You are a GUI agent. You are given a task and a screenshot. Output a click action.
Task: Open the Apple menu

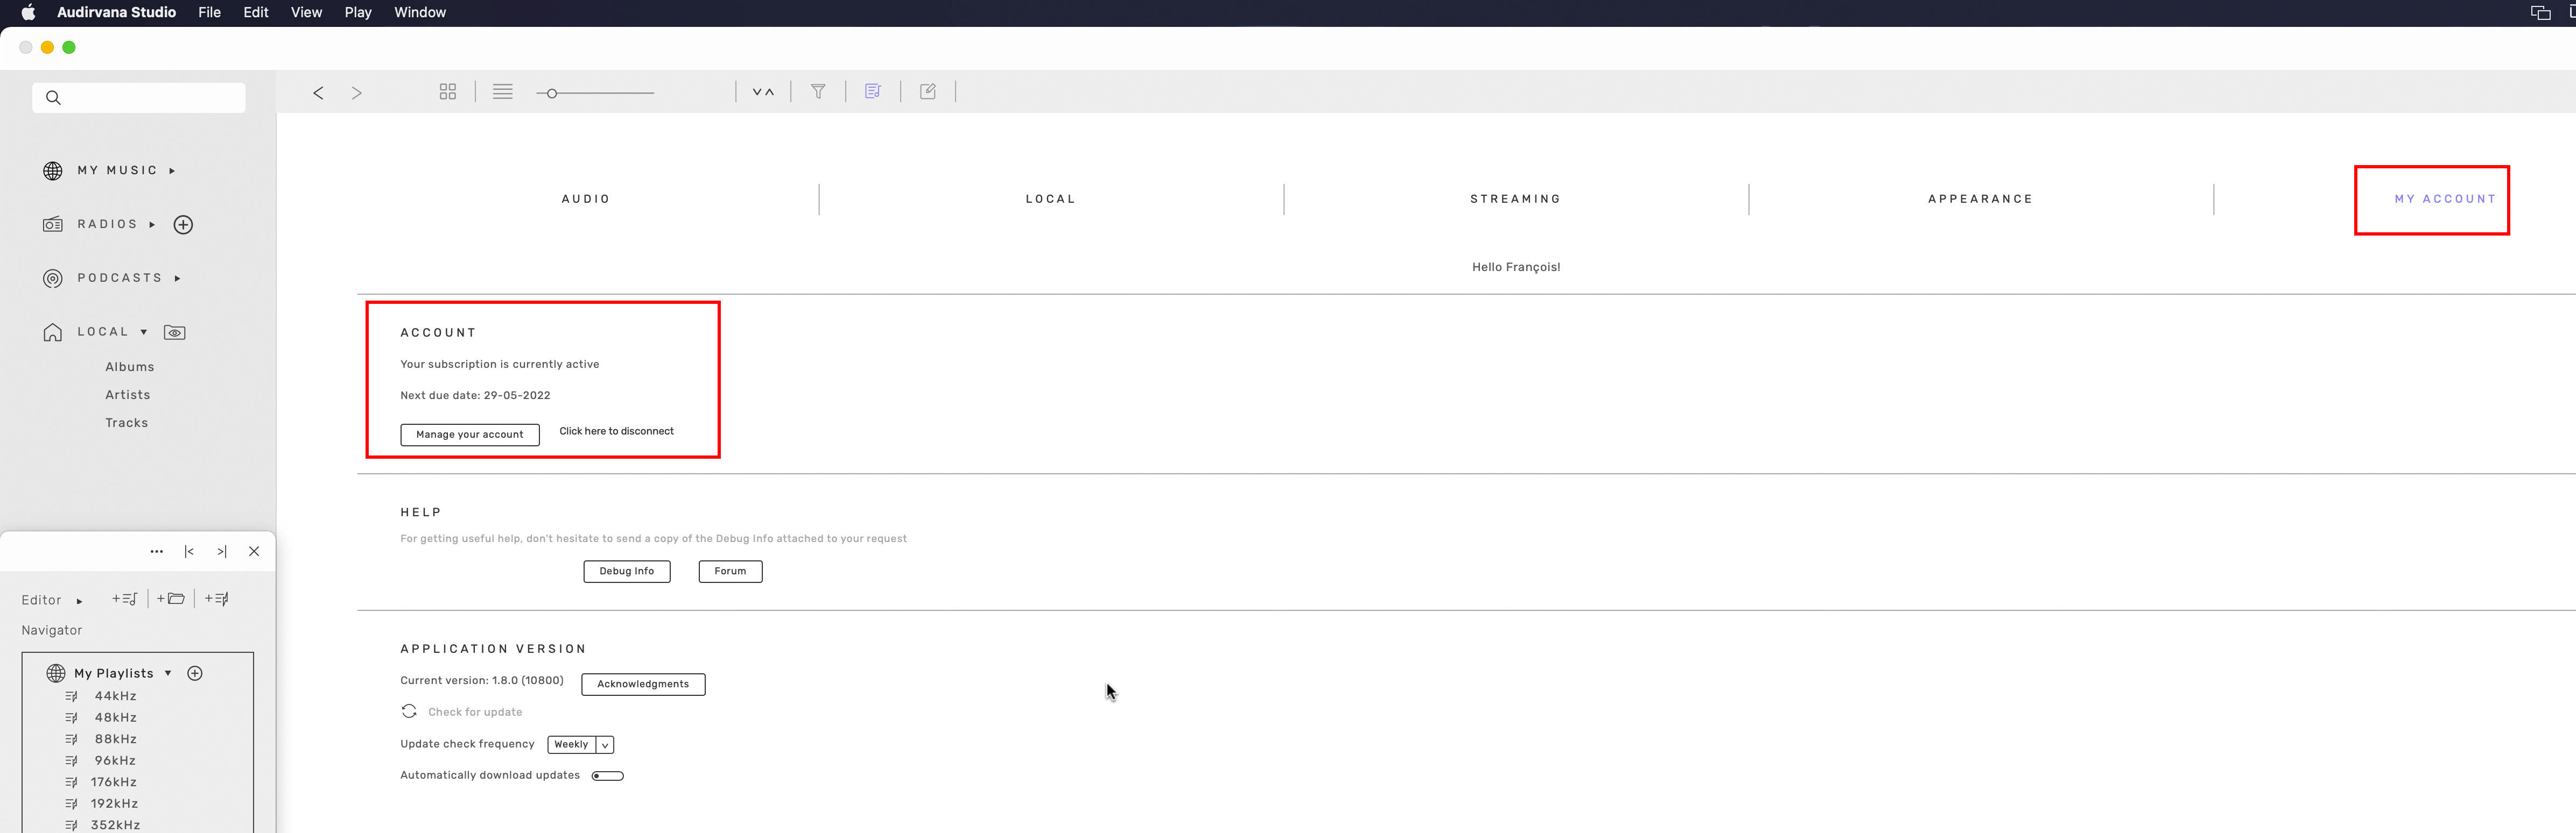click(x=28, y=12)
